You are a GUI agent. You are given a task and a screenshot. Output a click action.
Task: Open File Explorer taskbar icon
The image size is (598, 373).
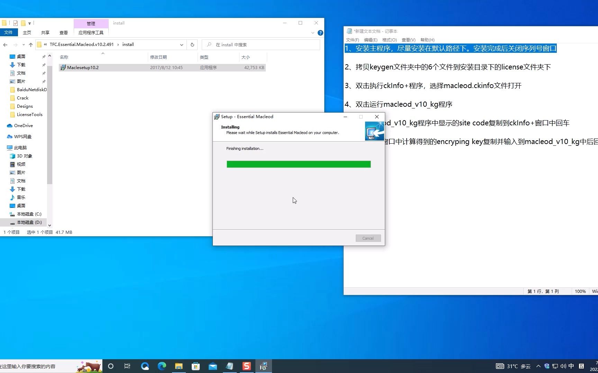tap(179, 366)
